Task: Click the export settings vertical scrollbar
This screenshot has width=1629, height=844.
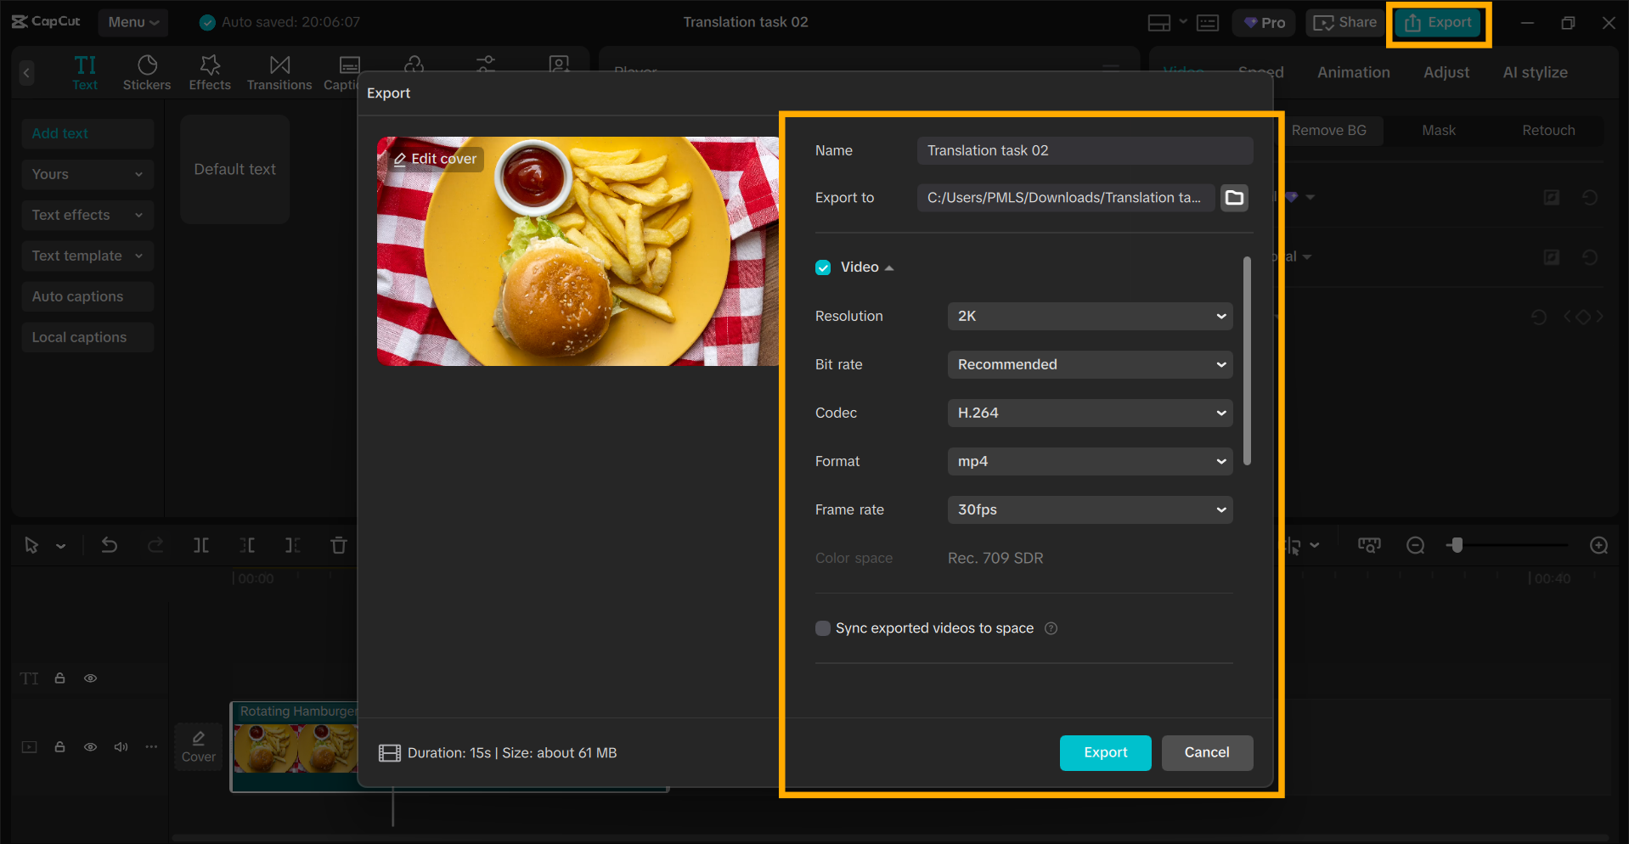Action: click(1247, 361)
